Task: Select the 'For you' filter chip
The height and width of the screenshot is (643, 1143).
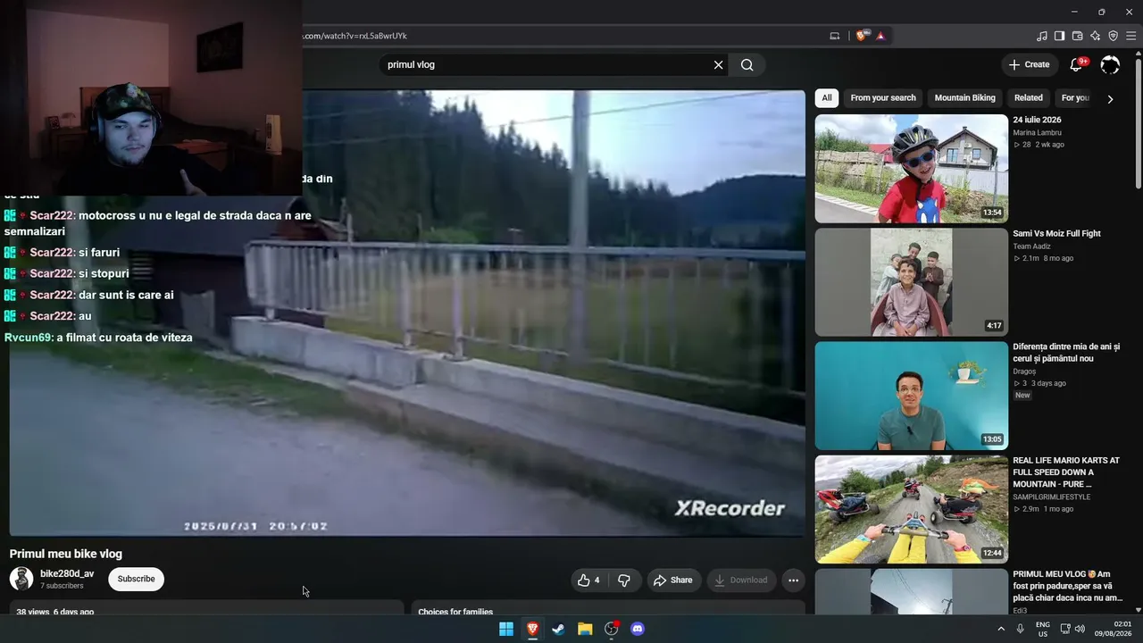Action: pos(1075,98)
